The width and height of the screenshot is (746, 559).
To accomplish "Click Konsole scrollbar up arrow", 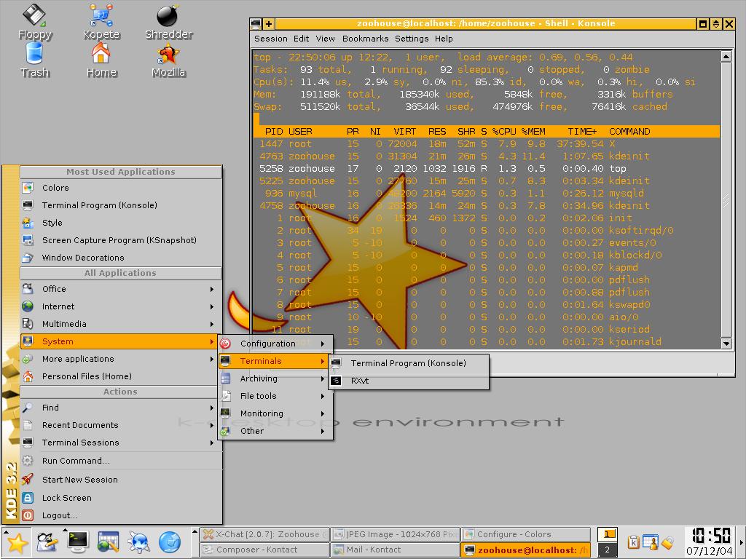I will click(x=726, y=57).
